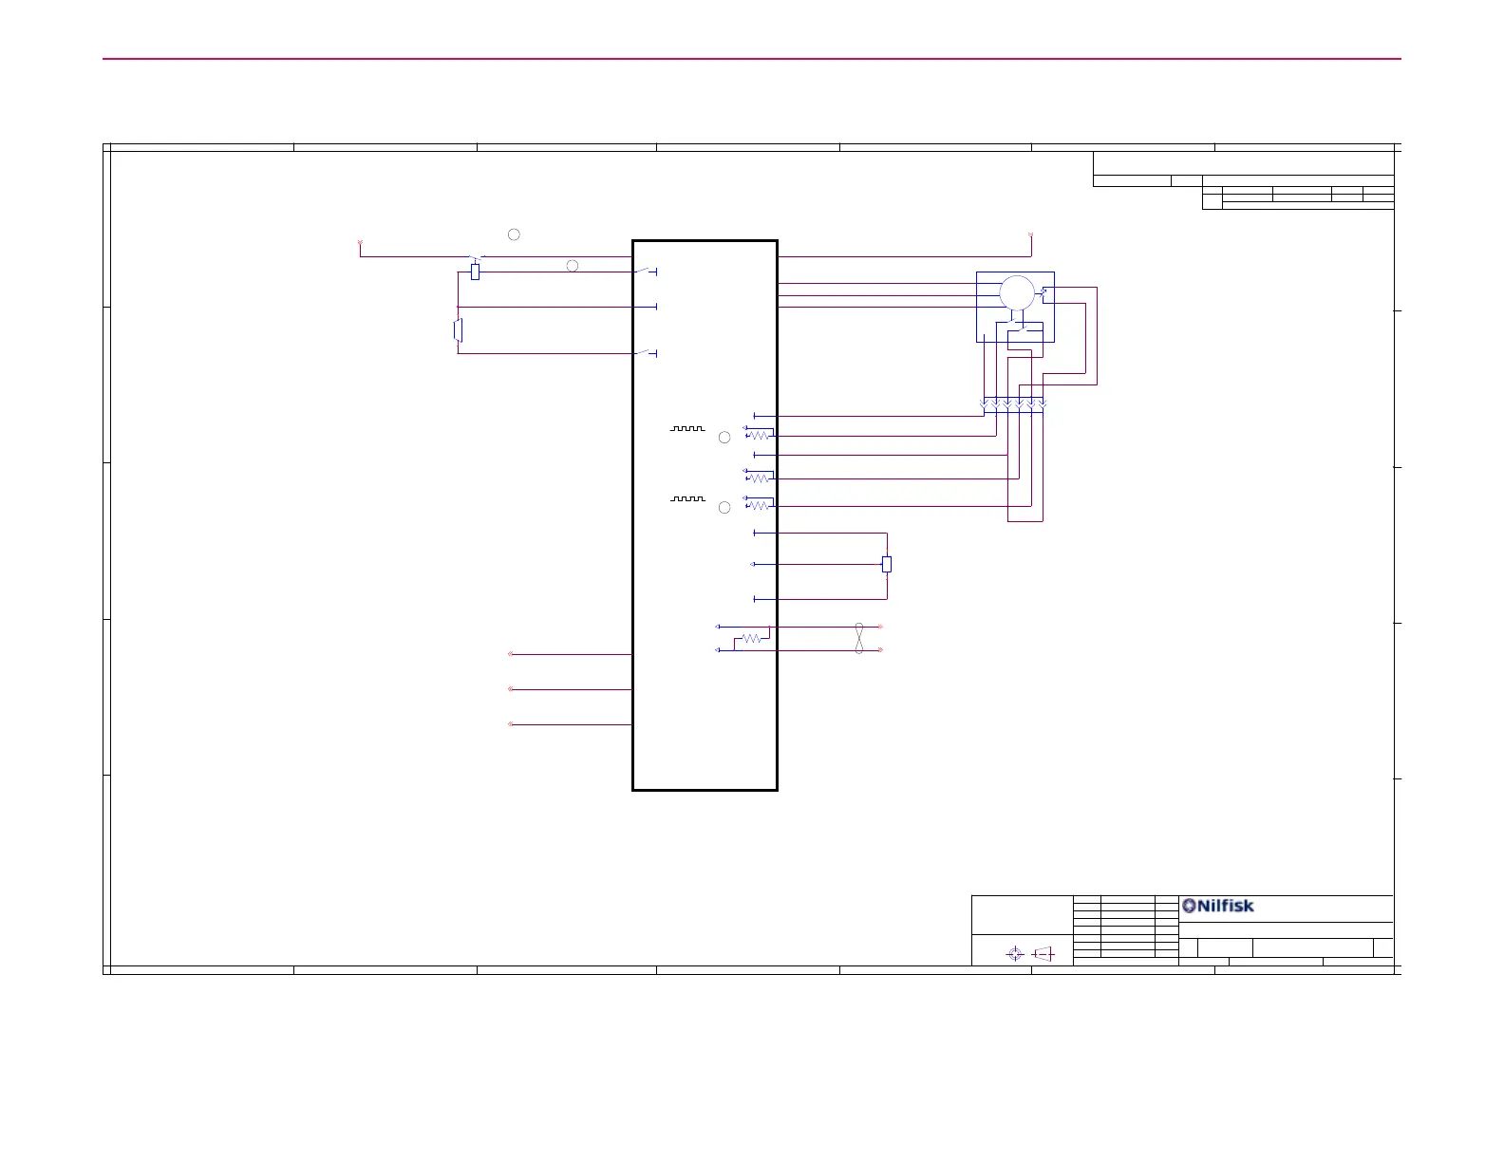Select the large black controller block outline

coord(705,515)
